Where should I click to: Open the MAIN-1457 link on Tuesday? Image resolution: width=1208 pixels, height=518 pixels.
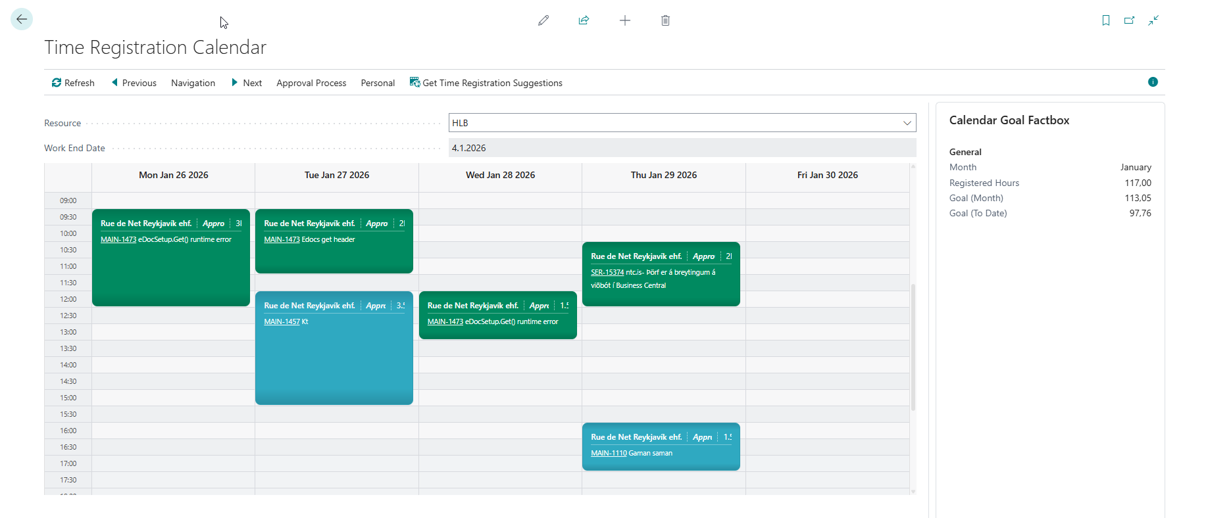[282, 321]
